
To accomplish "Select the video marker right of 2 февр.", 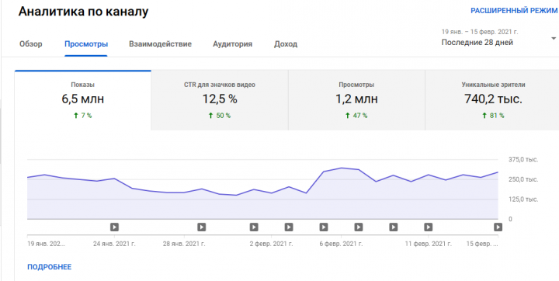I will pos(289,227).
